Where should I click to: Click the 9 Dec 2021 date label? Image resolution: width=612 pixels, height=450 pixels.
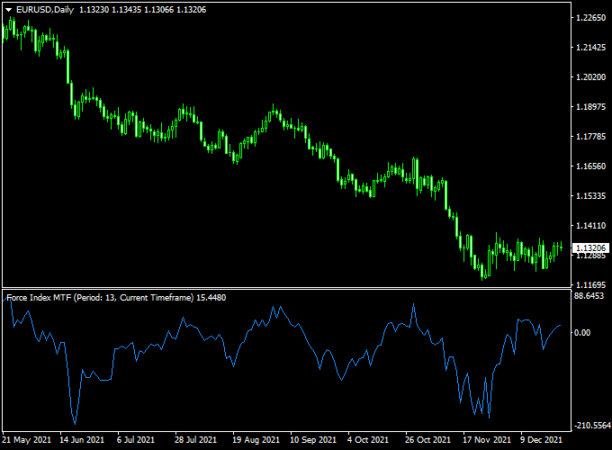542,440
